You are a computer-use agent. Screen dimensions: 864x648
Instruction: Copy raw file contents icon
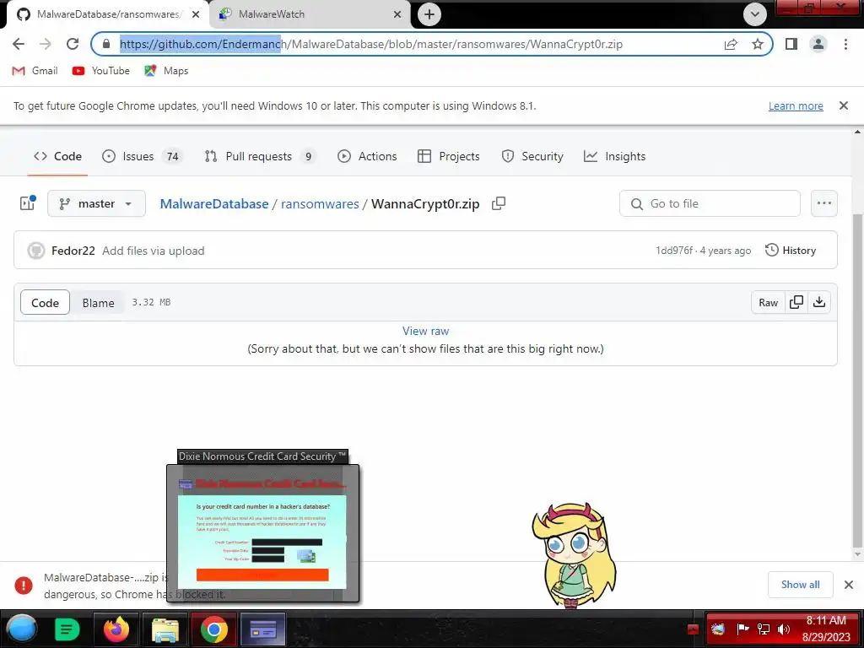pyautogui.click(x=796, y=303)
